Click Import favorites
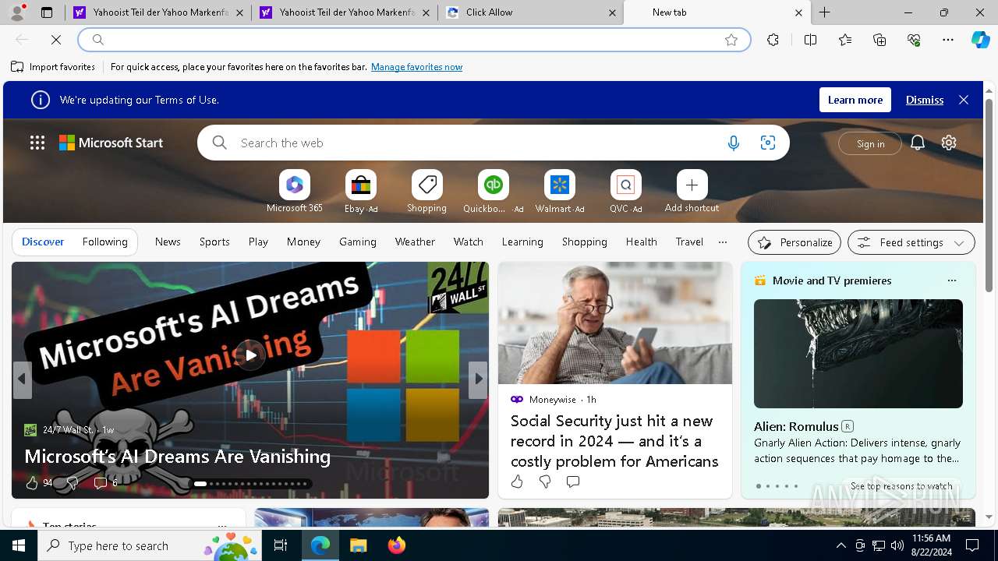998x561 pixels. point(53,67)
